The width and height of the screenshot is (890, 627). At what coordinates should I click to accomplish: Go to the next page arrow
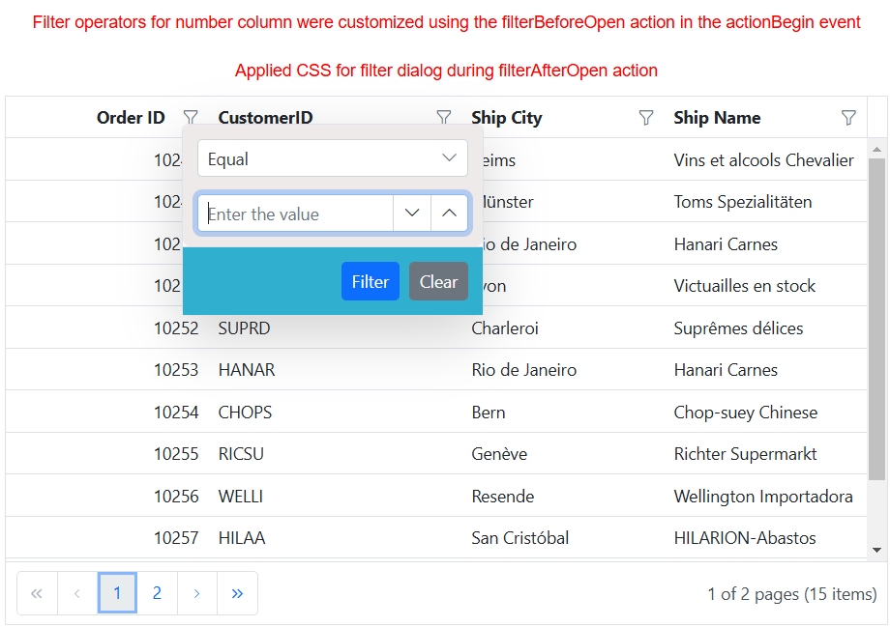coord(196,594)
